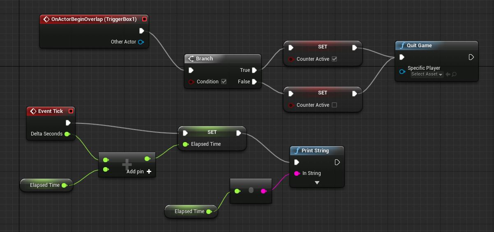Image resolution: width=494 pixels, height=232 pixels.
Task: Click the red delegate pin on OnActorBeginOverlap
Action: coord(144,19)
